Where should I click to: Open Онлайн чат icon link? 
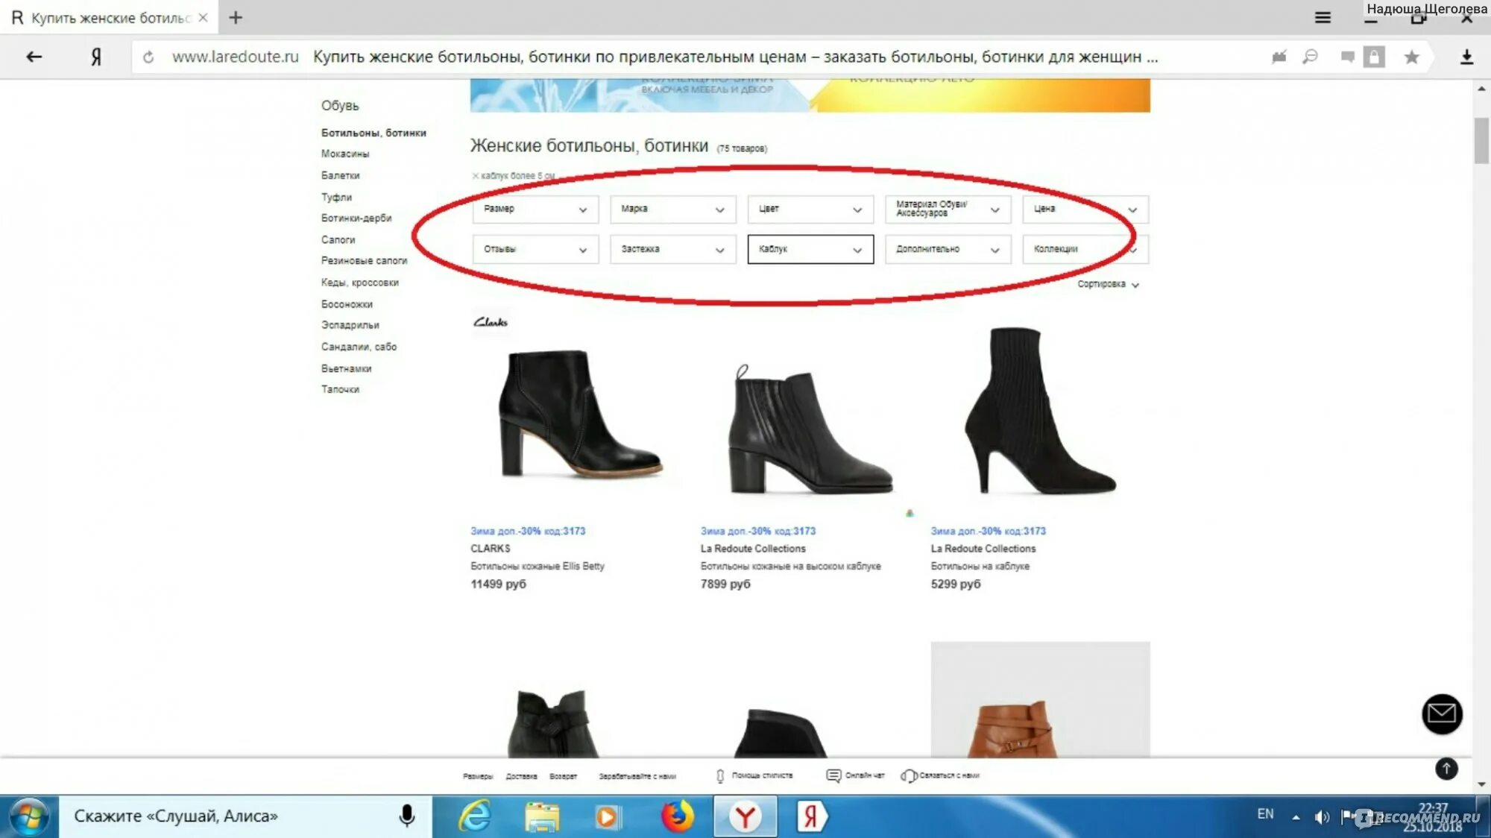coord(856,776)
